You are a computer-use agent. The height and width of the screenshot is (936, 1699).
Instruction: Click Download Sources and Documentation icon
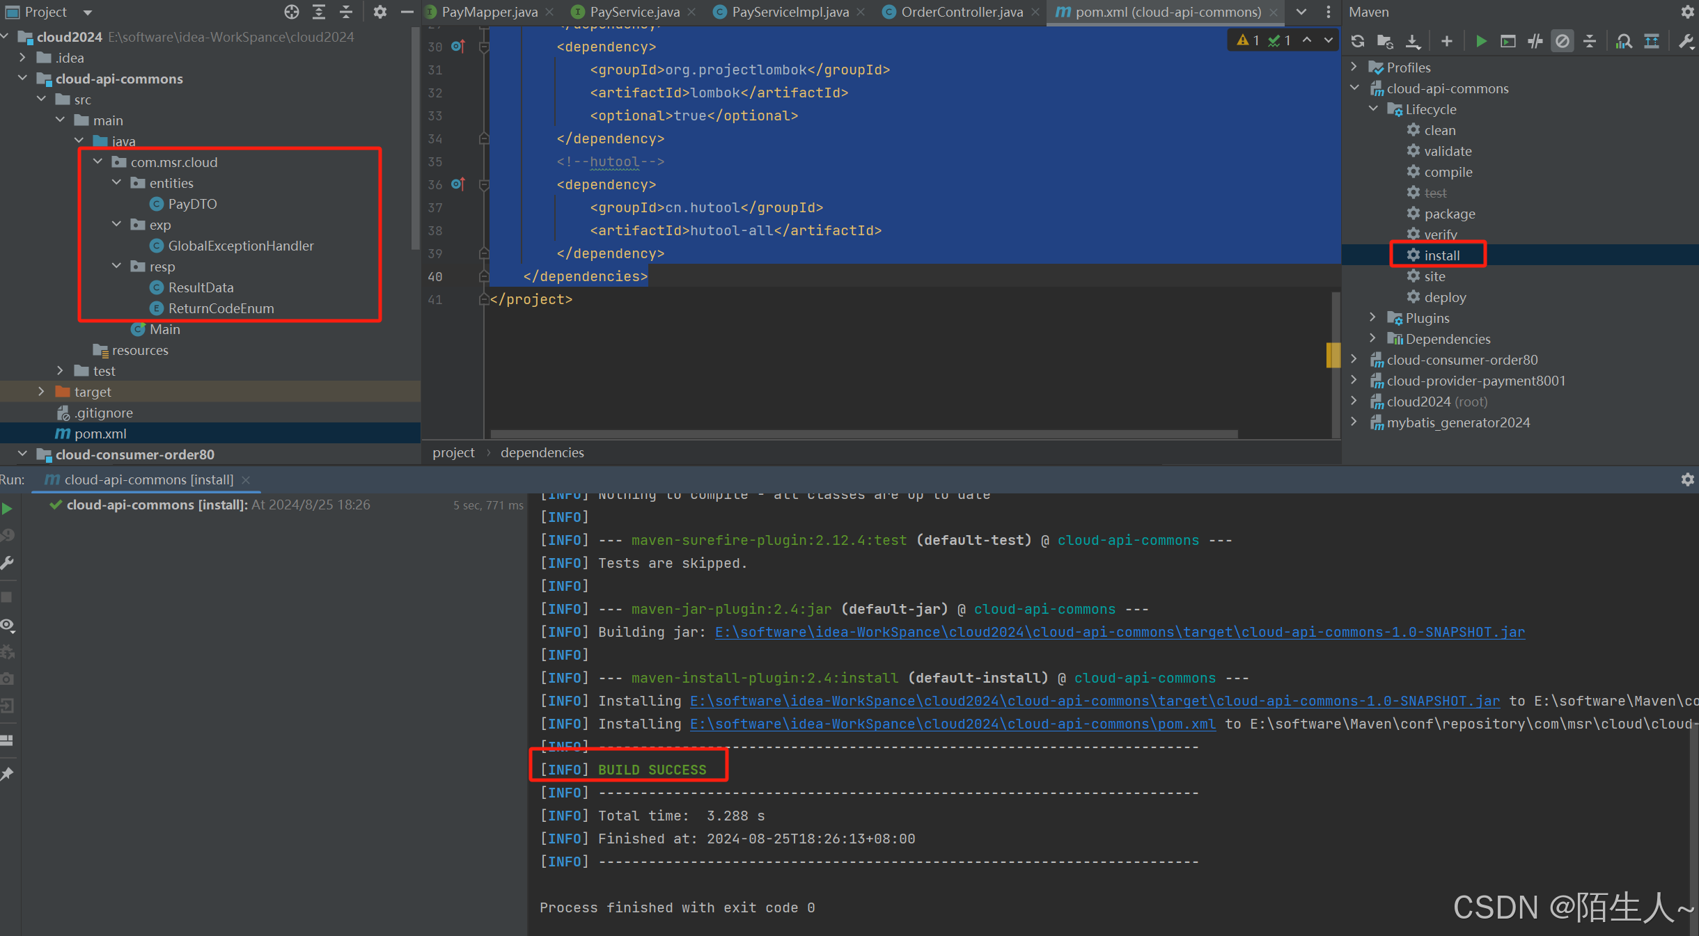[1413, 41]
